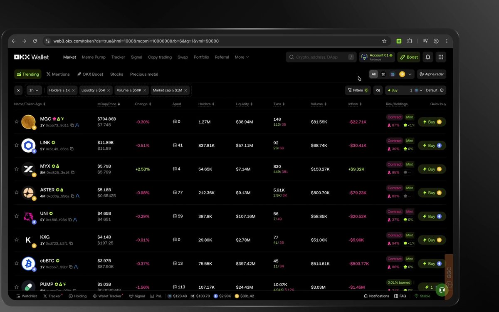Image resolution: width=499 pixels, height=312 pixels.
Task: Open Wallet Tracker in bottom bar
Action: tap(108, 296)
